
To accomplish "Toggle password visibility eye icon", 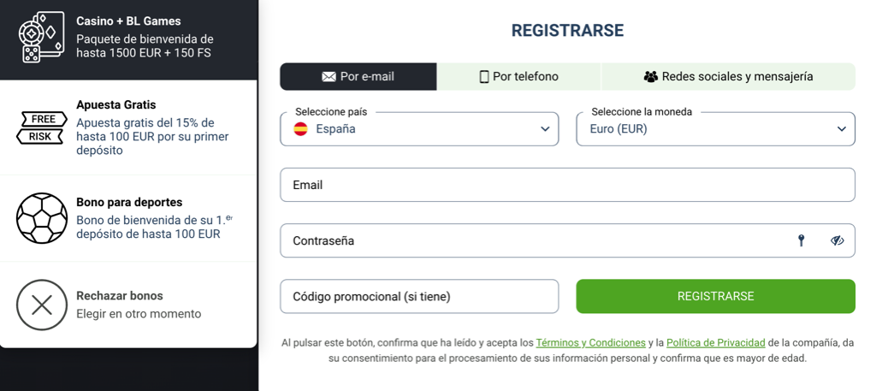I will (838, 240).
